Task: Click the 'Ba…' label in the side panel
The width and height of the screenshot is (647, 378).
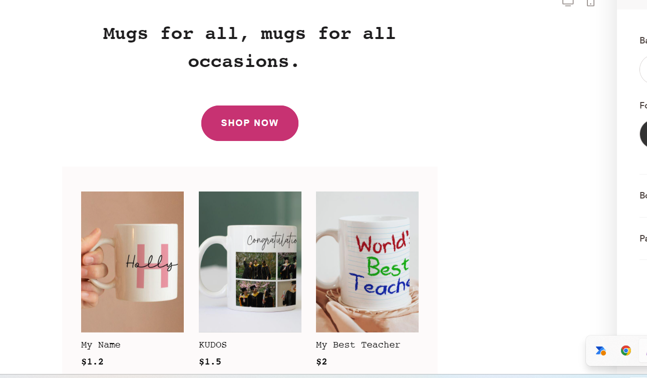Action: coord(643,40)
